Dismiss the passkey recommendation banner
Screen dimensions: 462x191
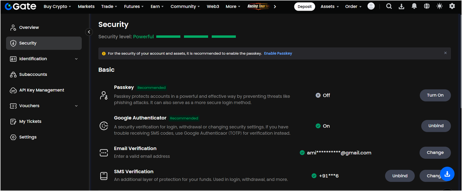(x=445, y=53)
